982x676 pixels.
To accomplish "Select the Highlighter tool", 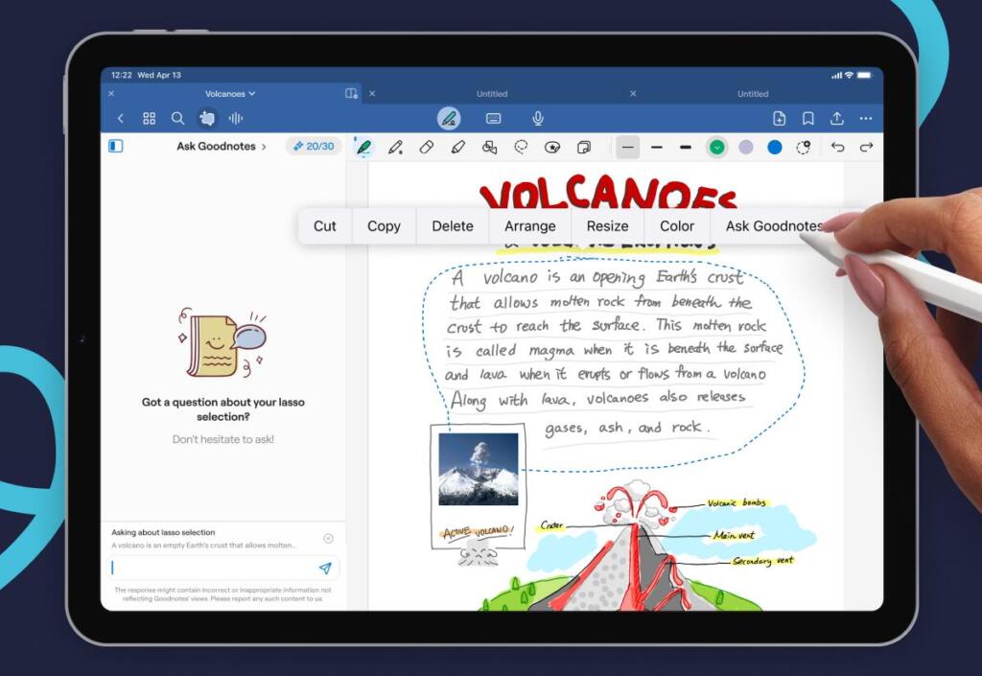I will click(x=458, y=147).
